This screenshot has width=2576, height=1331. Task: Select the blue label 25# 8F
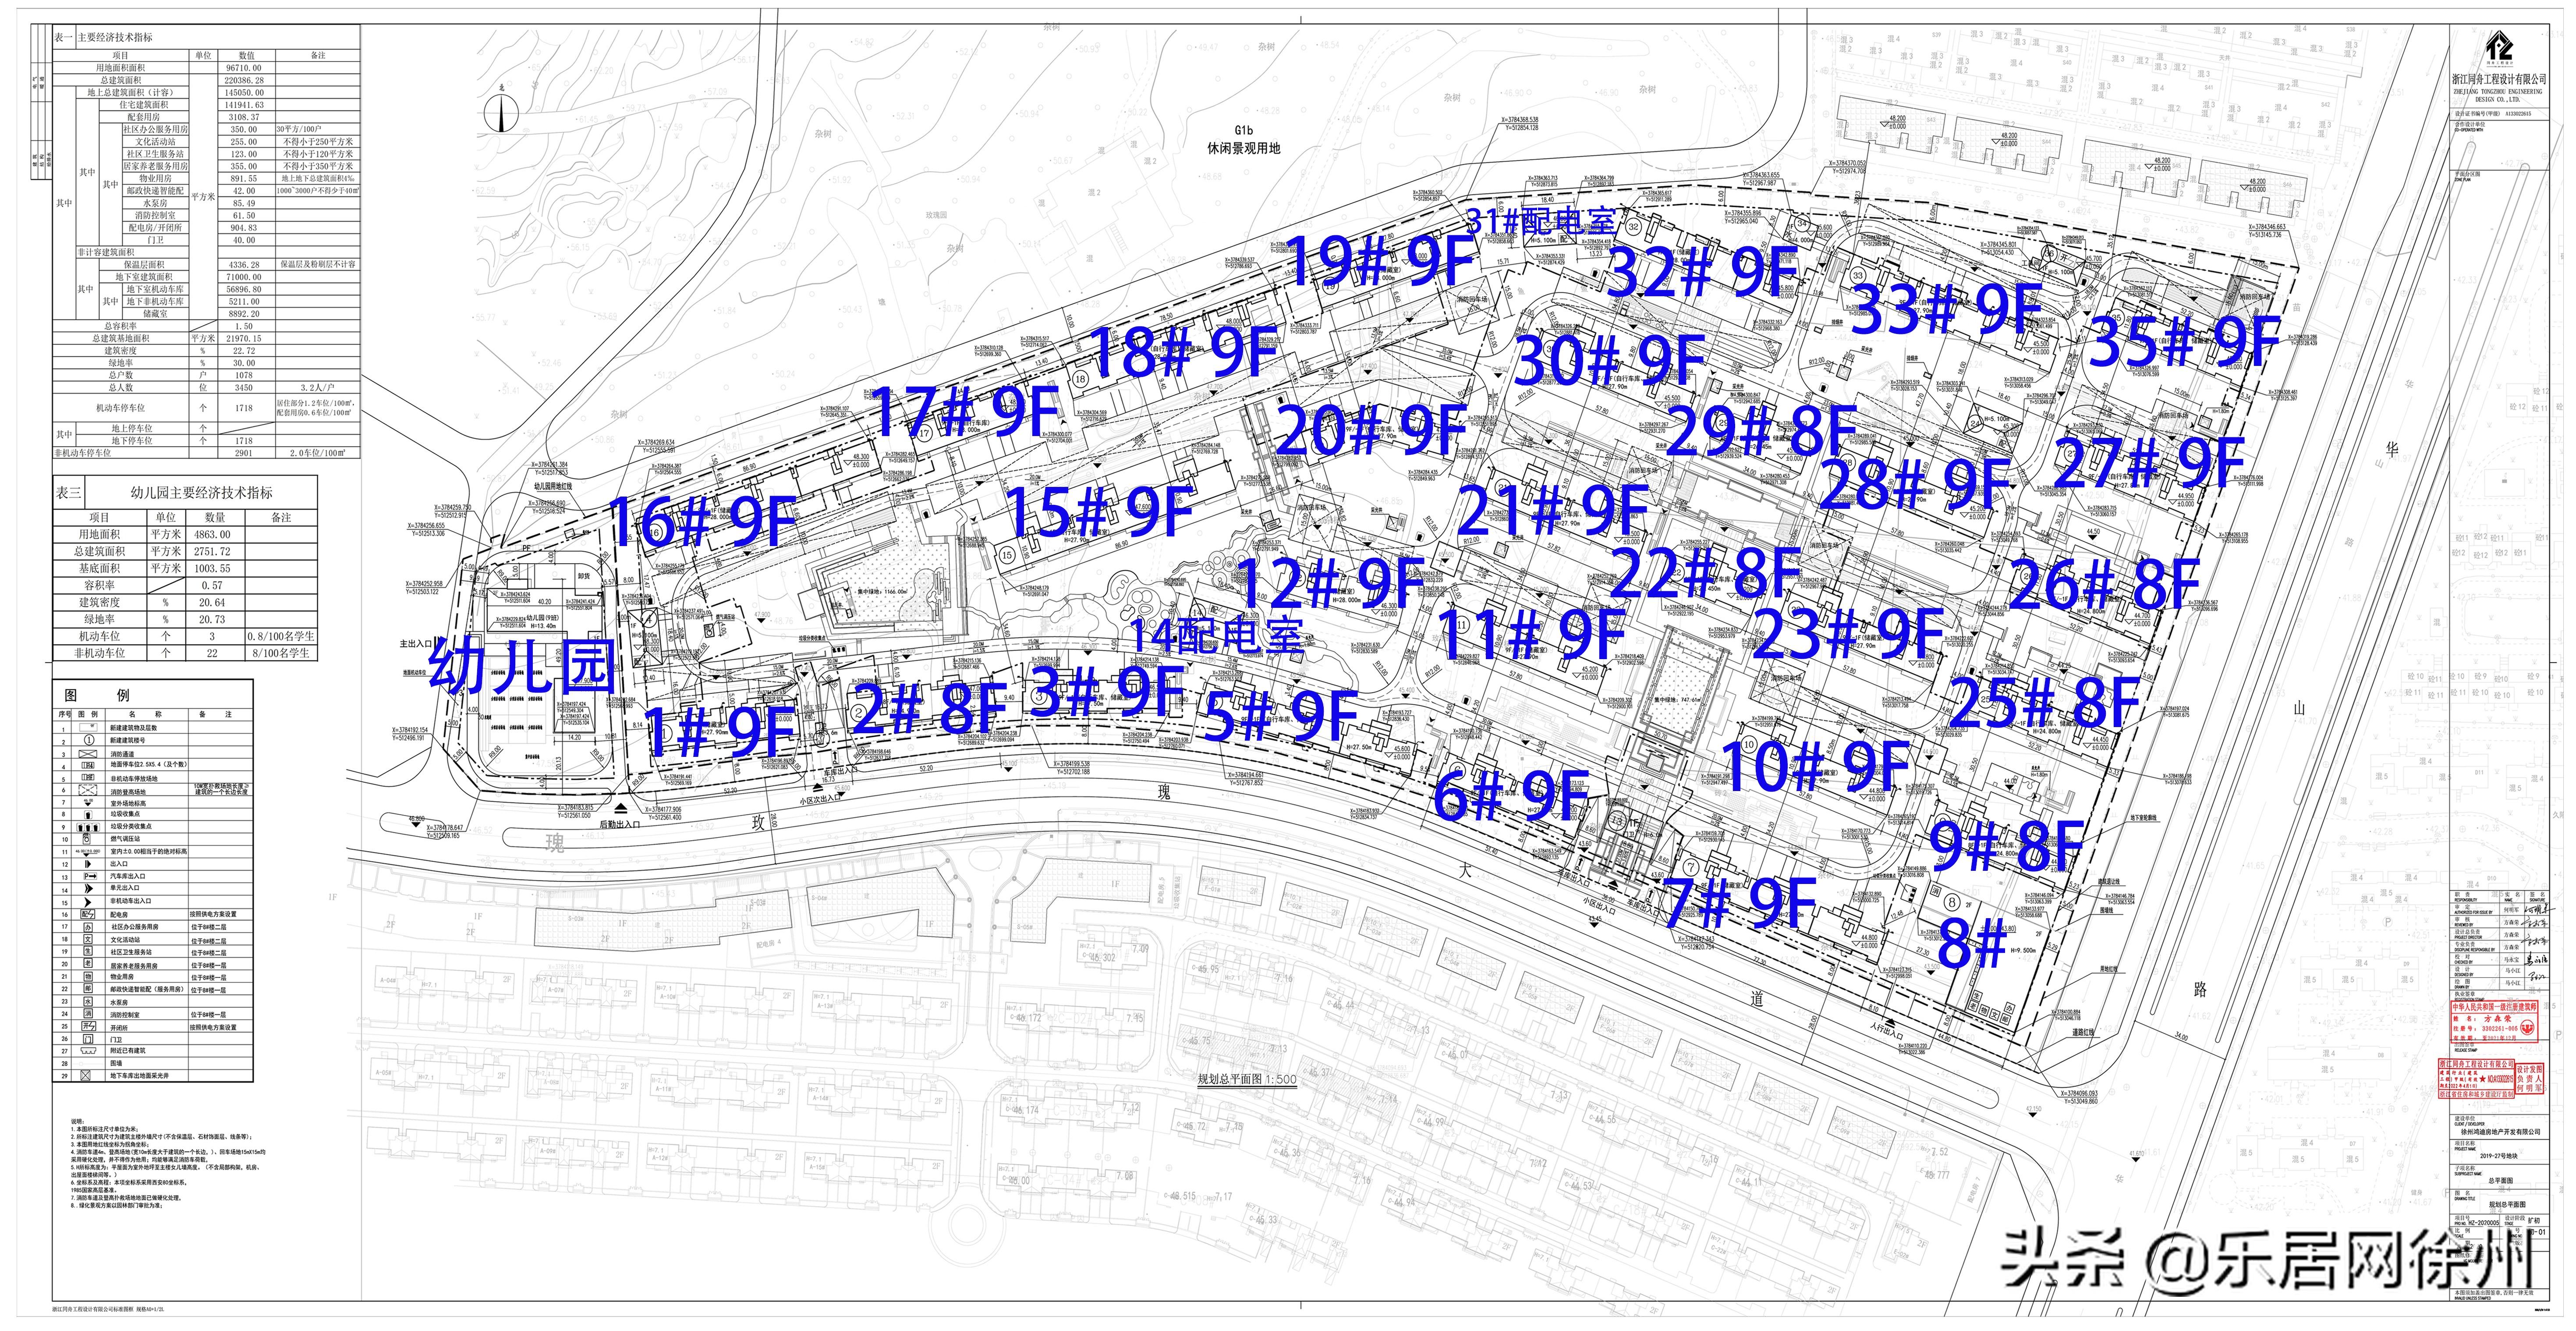(x=2044, y=702)
